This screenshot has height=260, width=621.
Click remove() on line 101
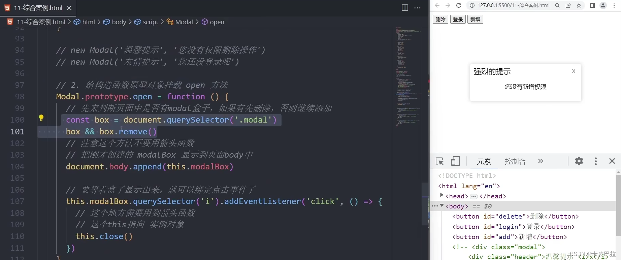pyautogui.click(x=138, y=132)
